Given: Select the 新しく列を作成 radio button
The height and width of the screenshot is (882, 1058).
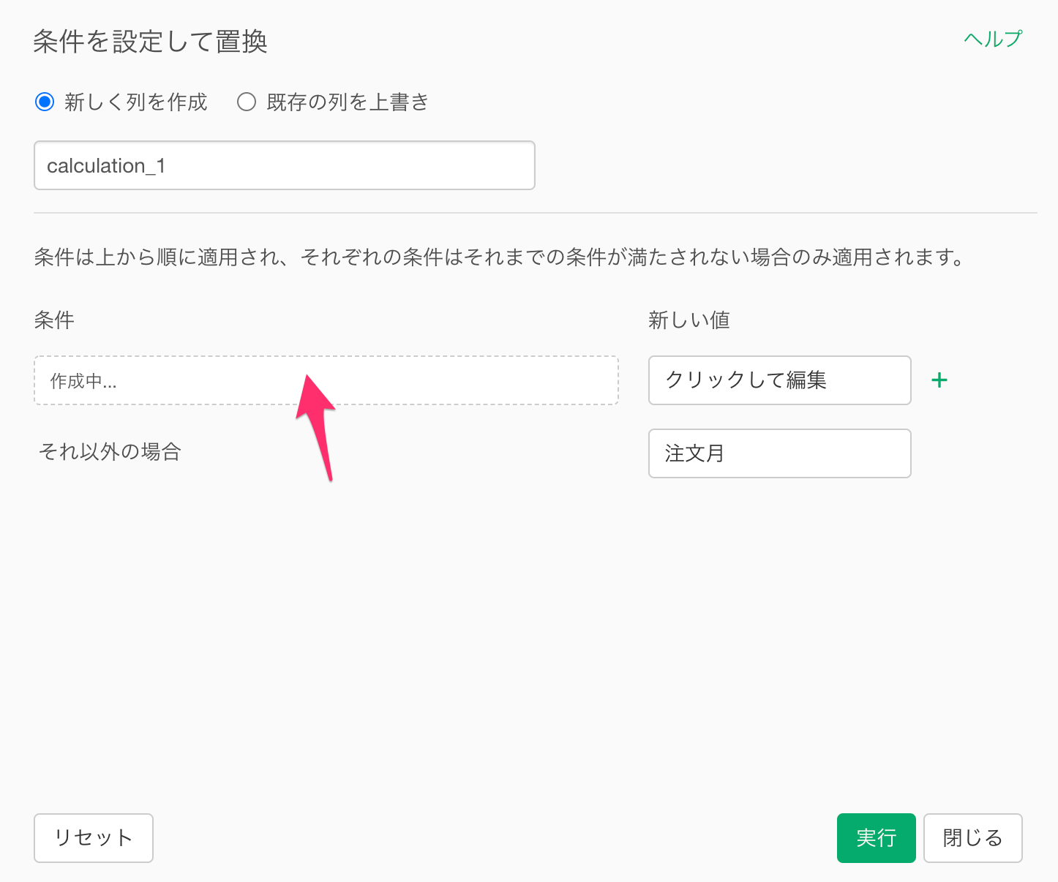Looking at the screenshot, I should [x=45, y=102].
